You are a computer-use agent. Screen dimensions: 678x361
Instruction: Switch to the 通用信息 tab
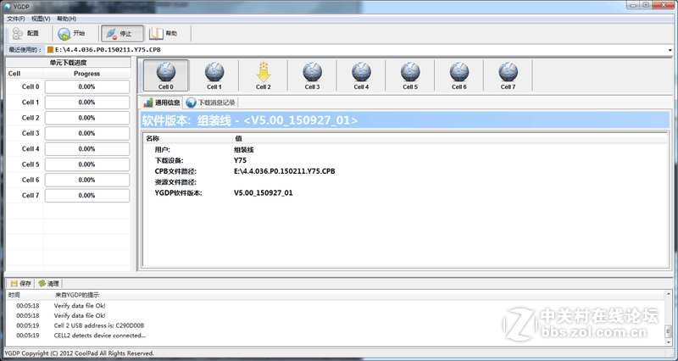coord(162,103)
